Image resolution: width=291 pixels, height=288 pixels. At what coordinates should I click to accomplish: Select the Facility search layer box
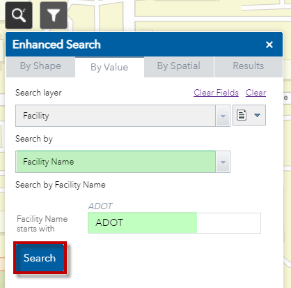click(x=116, y=116)
